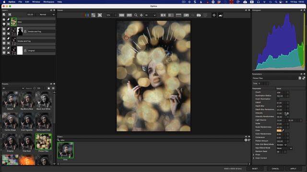Click the RGB channels icon in Viewer toolbar
Viewport: 307px width, 172px height.
[x=87, y=15]
